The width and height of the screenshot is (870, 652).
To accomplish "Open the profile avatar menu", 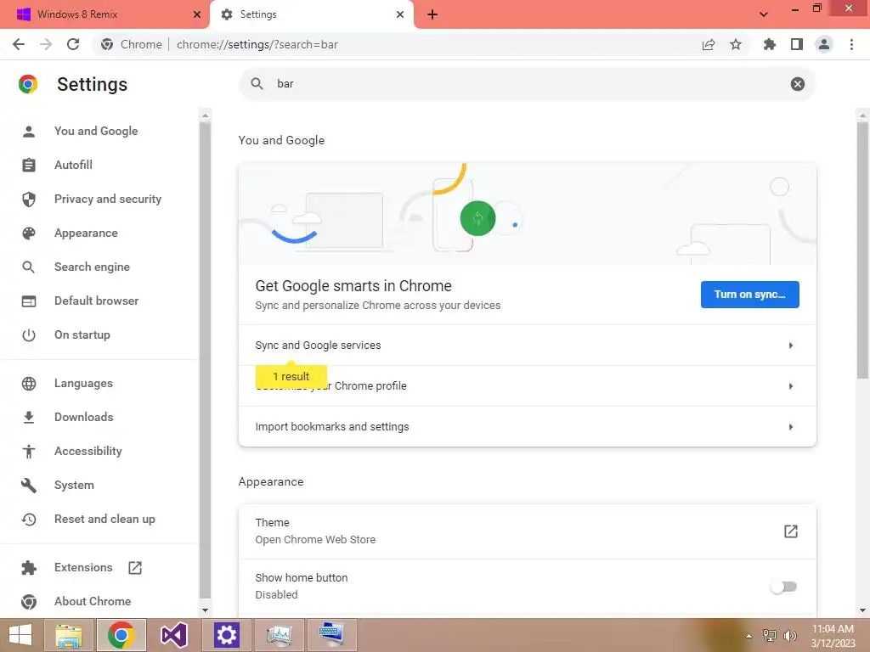I will click(824, 44).
